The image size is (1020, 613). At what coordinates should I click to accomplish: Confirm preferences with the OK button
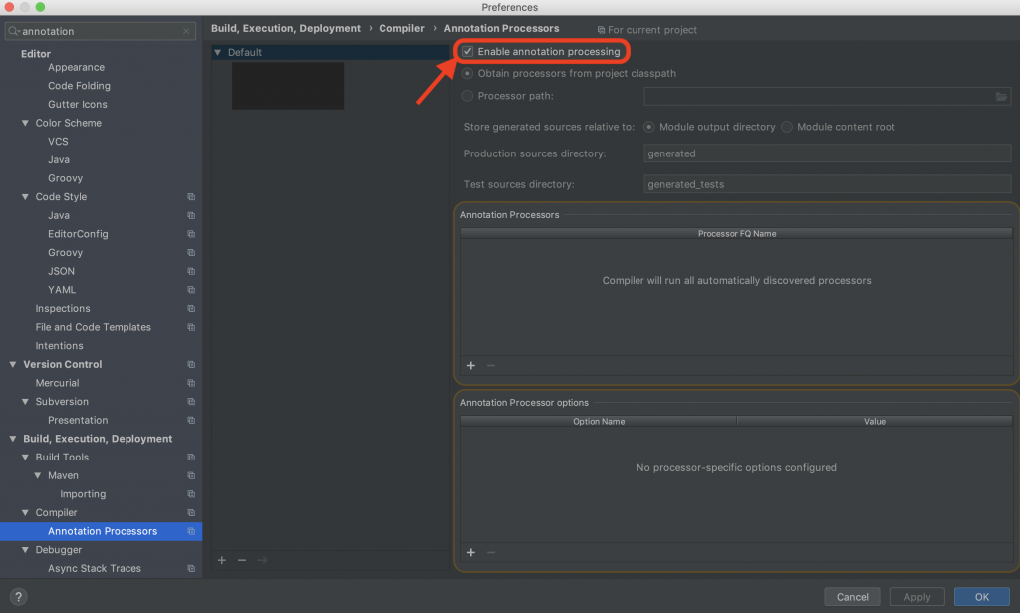pyautogui.click(x=982, y=596)
